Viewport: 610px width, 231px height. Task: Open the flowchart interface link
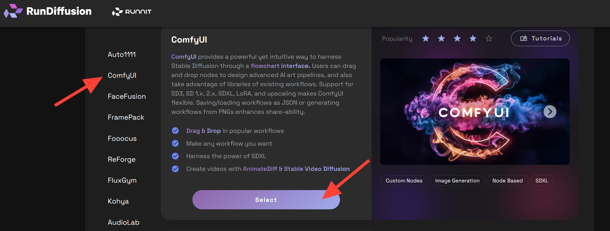279,66
